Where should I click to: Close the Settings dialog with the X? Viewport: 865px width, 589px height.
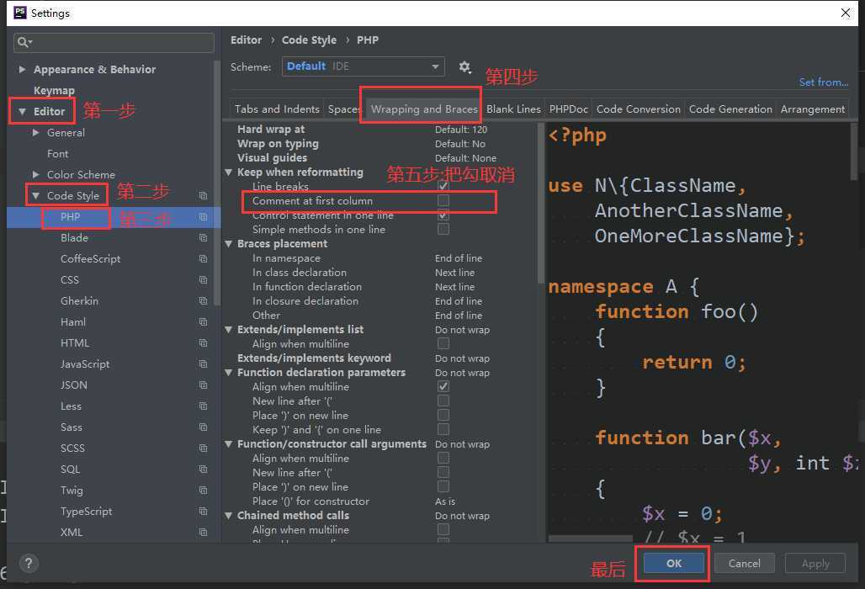845,13
